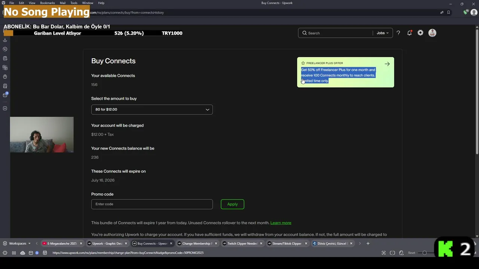Open the History panel icon in sidebar
The width and height of the screenshot is (479, 269).
pos(5,49)
